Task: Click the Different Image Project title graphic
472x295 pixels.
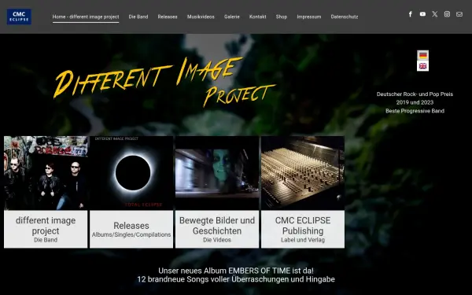Action: coord(164,82)
